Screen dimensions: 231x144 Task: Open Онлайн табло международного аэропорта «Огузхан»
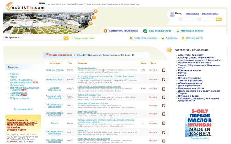(25, 87)
